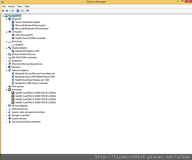The image size is (192, 160).
Task: Click the Properties pane toolbar icon
Action: (x=22, y=11)
